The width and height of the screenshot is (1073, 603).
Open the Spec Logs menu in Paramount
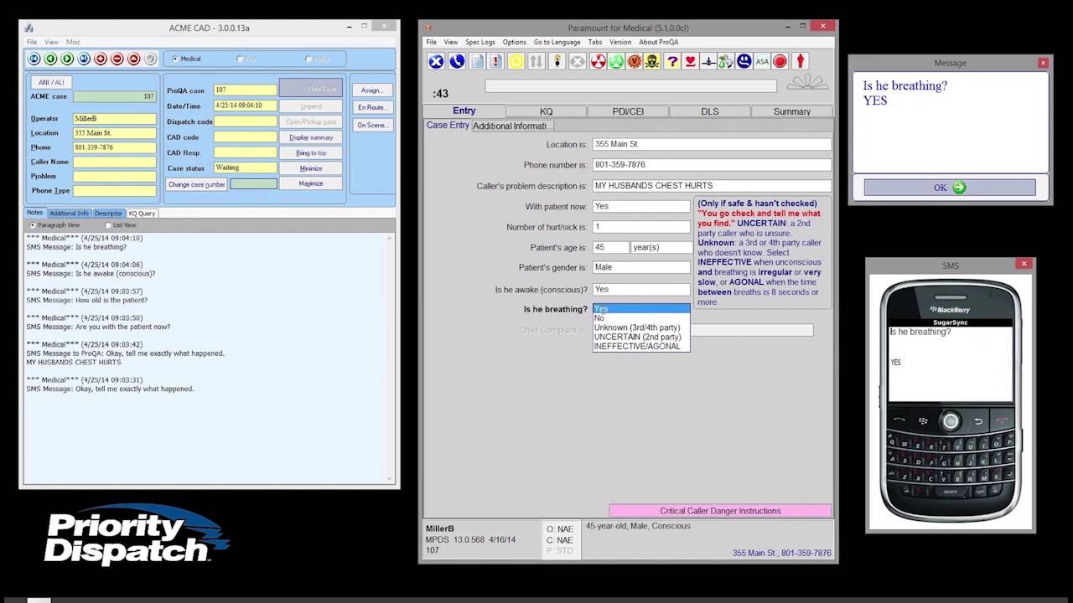click(480, 42)
